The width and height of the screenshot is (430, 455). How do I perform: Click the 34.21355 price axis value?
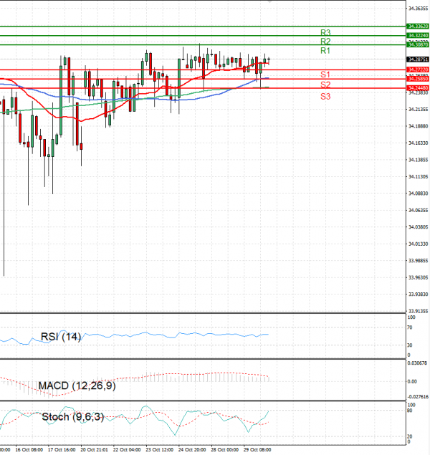(418, 110)
